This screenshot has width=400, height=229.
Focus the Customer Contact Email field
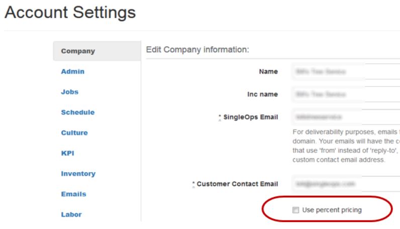[x=346, y=184]
